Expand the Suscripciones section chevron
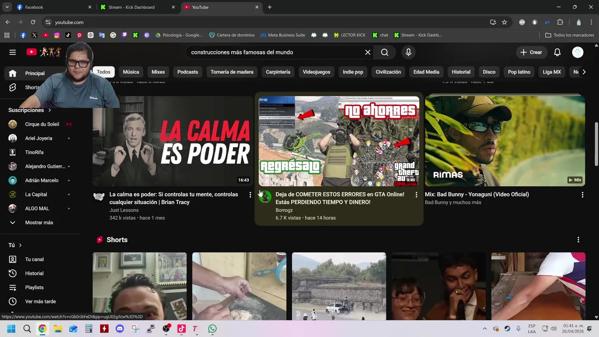Screen dimensions: 599x337 [49, 110]
